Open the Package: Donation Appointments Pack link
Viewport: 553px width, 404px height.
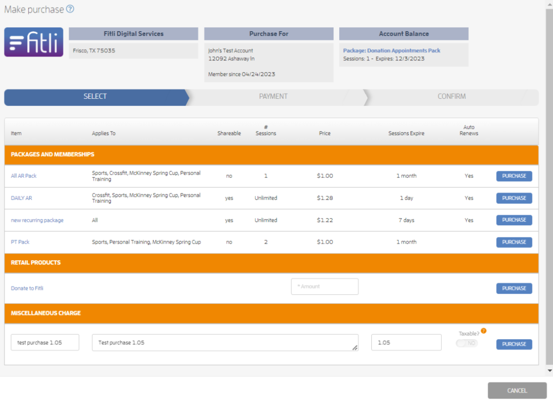coord(392,51)
